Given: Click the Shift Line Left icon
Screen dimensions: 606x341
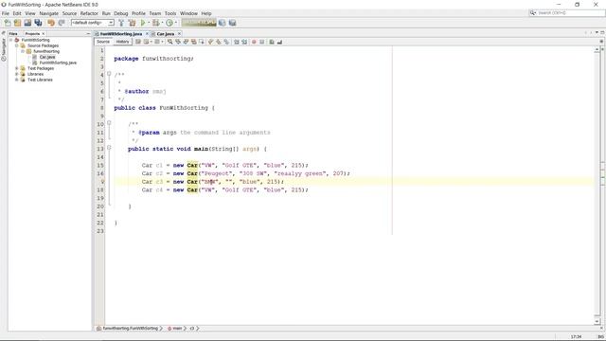Looking at the screenshot, I should pos(237,42).
